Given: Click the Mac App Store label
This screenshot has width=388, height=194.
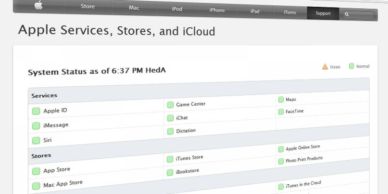Looking at the screenshot, I should (x=63, y=184).
